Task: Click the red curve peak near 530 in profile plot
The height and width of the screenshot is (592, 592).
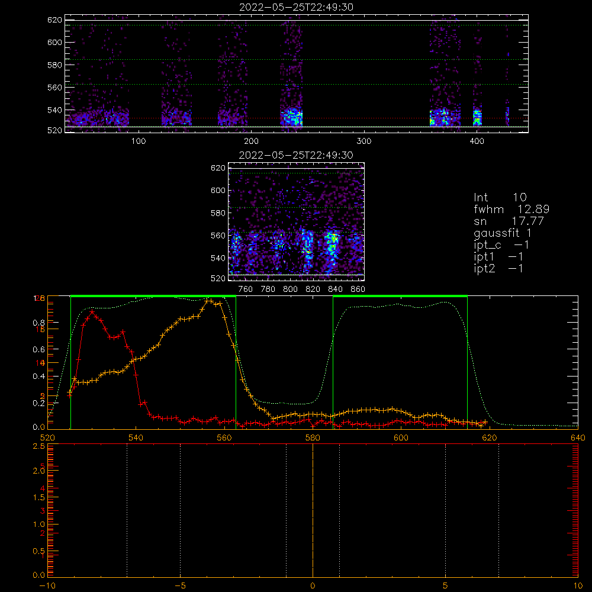Action: pos(92,312)
